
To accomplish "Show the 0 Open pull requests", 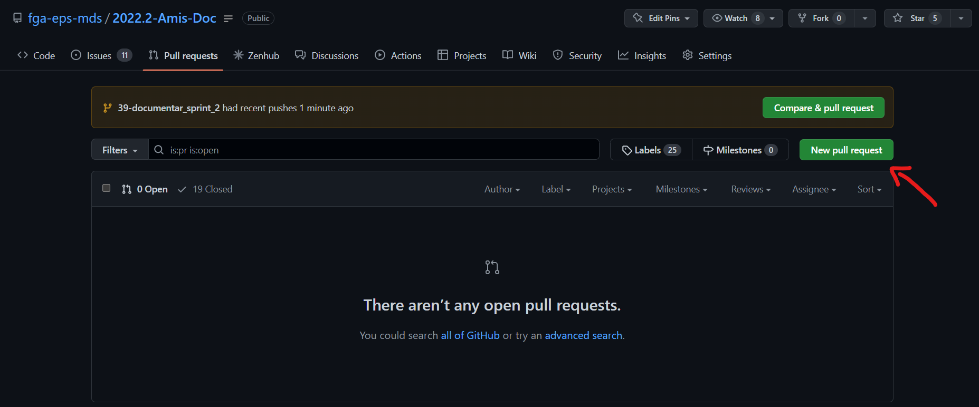I will [145, 189].
